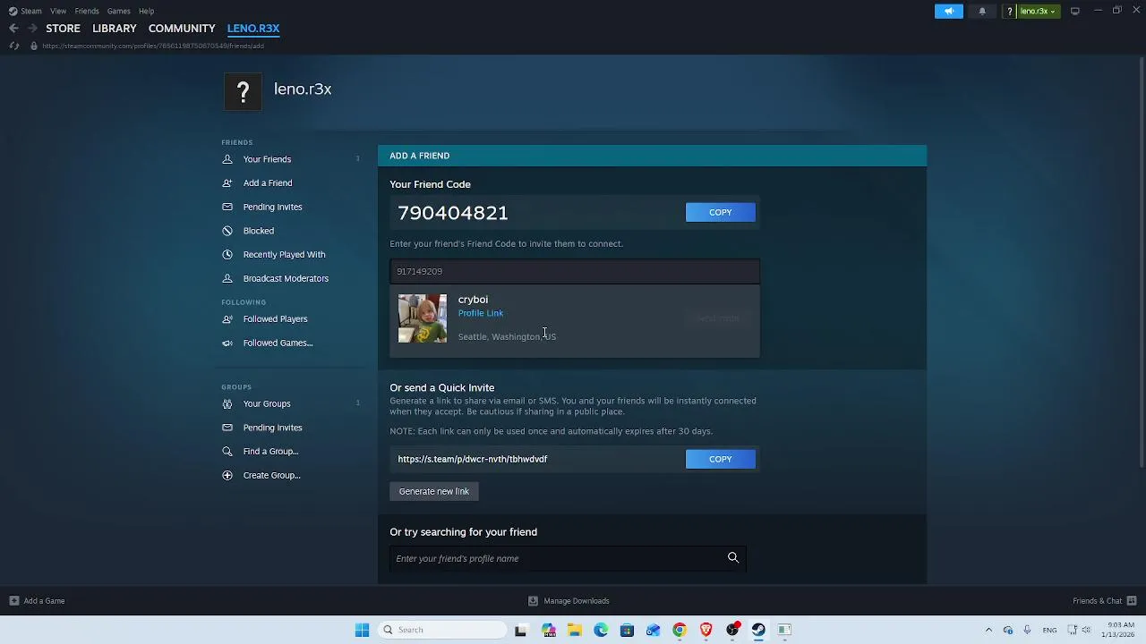Open the Steam menu

(x=25, y=11)
